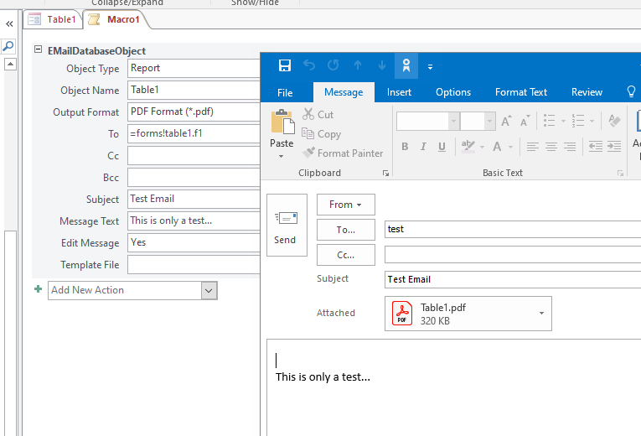
Task: Click the Decrease Indent icon
Action: pos(596,147)
